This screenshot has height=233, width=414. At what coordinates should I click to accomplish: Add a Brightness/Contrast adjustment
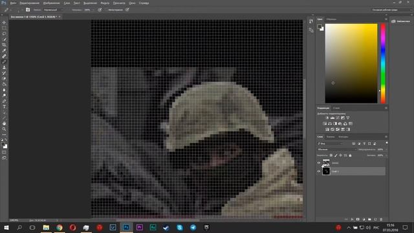pyautogui.click(x=327, y=118)
